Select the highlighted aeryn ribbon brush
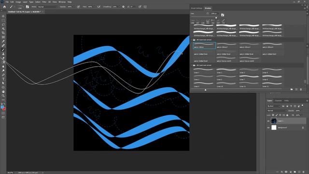 pos(204,45)
